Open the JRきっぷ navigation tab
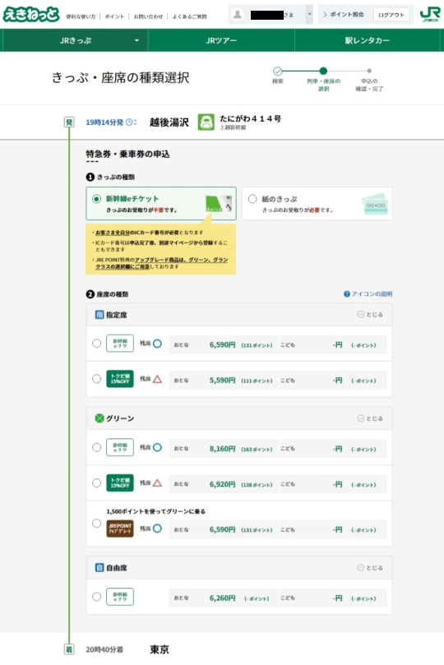 [76, 41]
